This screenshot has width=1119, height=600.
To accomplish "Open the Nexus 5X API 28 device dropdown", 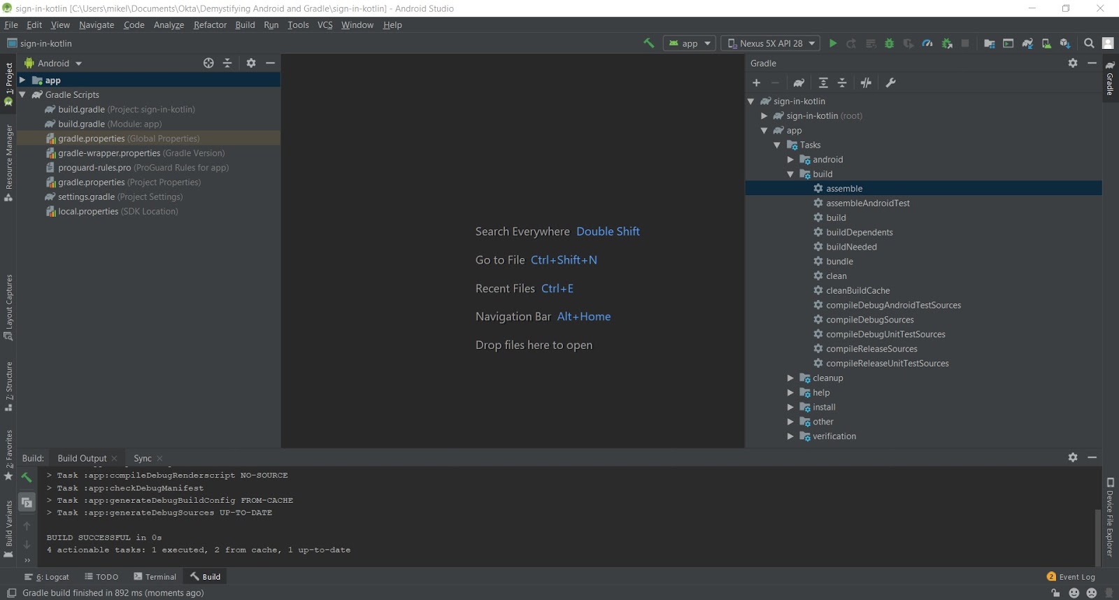I will click(x=771, y=43).
